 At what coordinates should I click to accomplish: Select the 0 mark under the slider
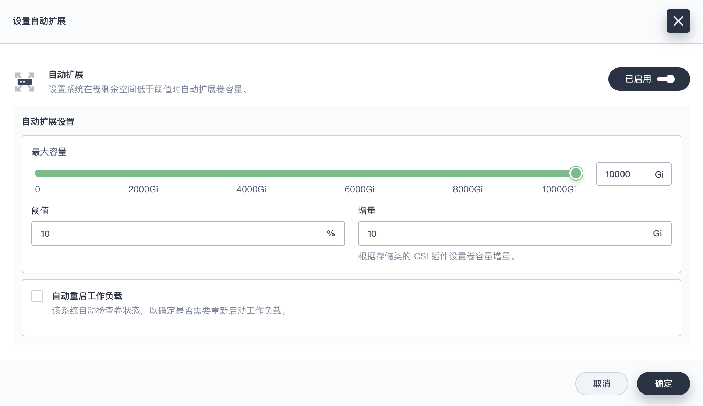[x=38, y=189]
